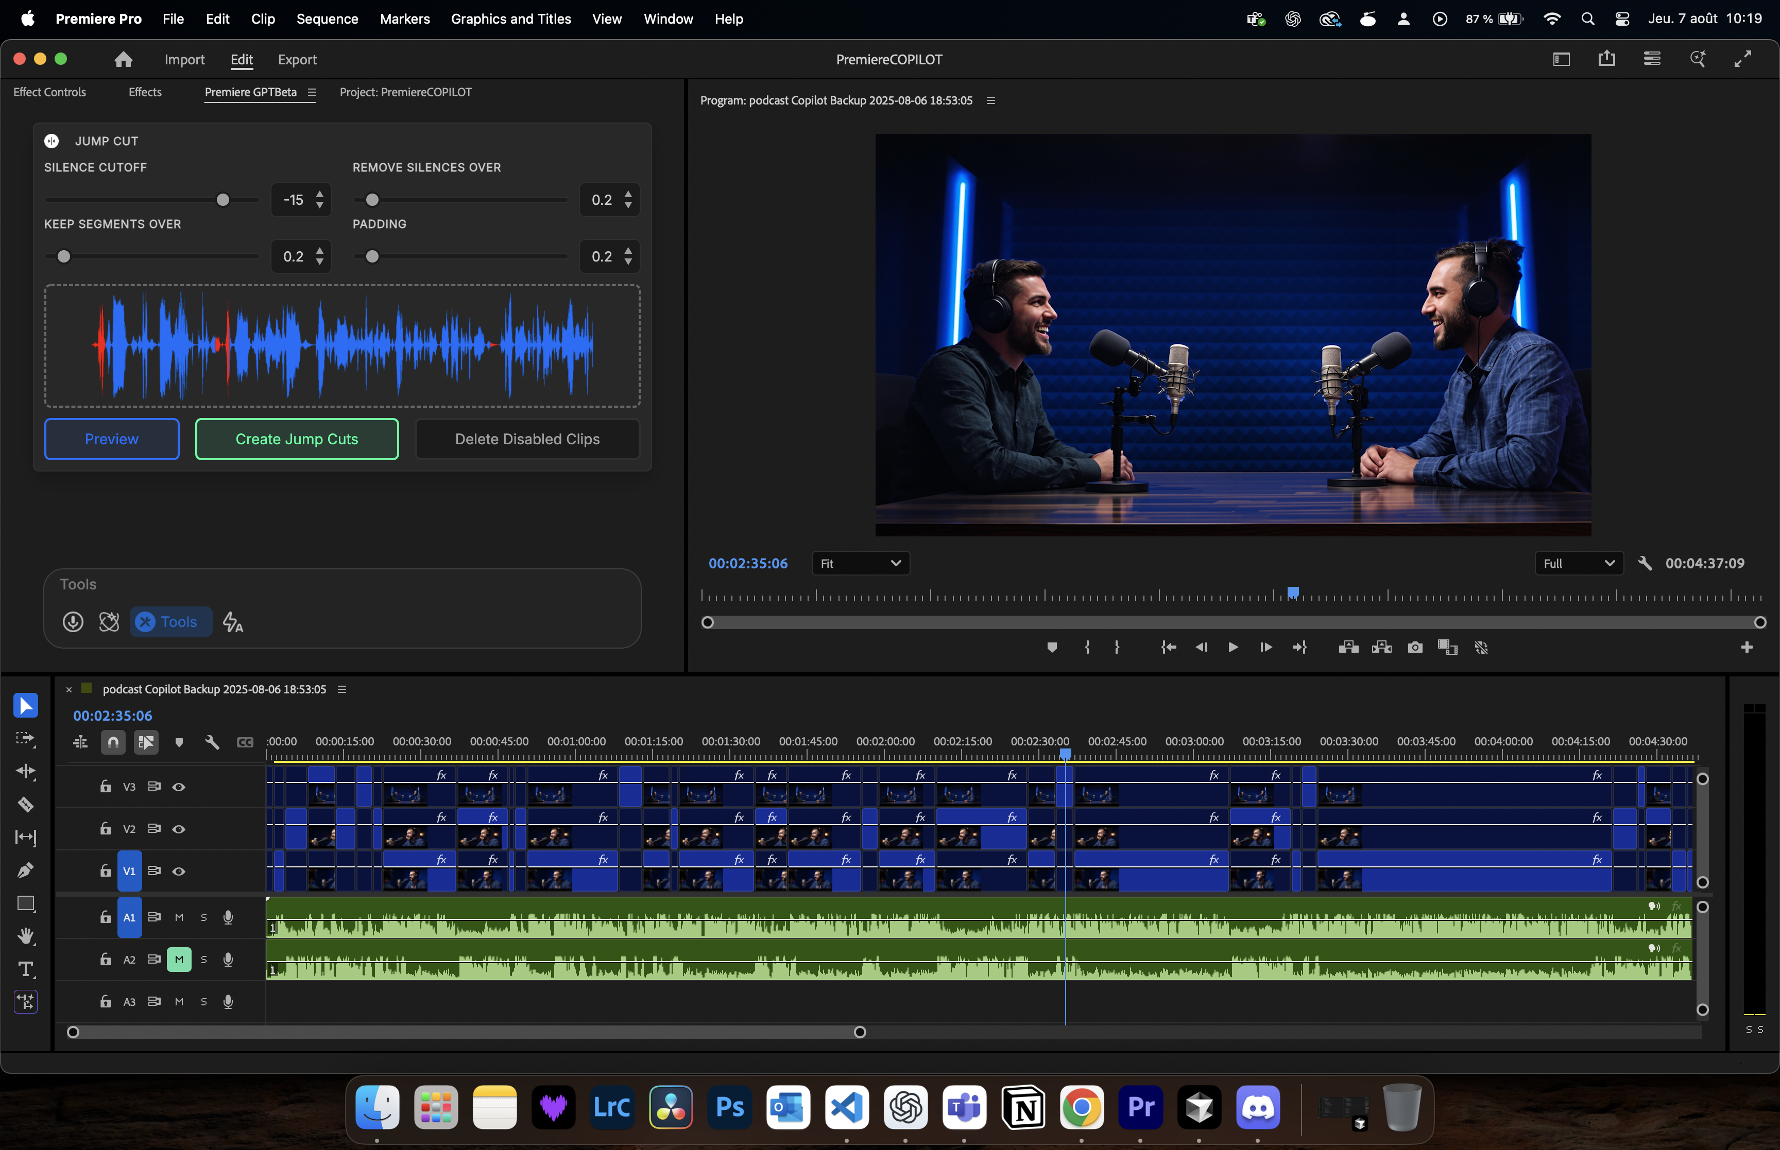This screenshot has height=1150, width=1780.
Task: Click the Silence Cutoff slider handle
Action: tap(222, 199)
